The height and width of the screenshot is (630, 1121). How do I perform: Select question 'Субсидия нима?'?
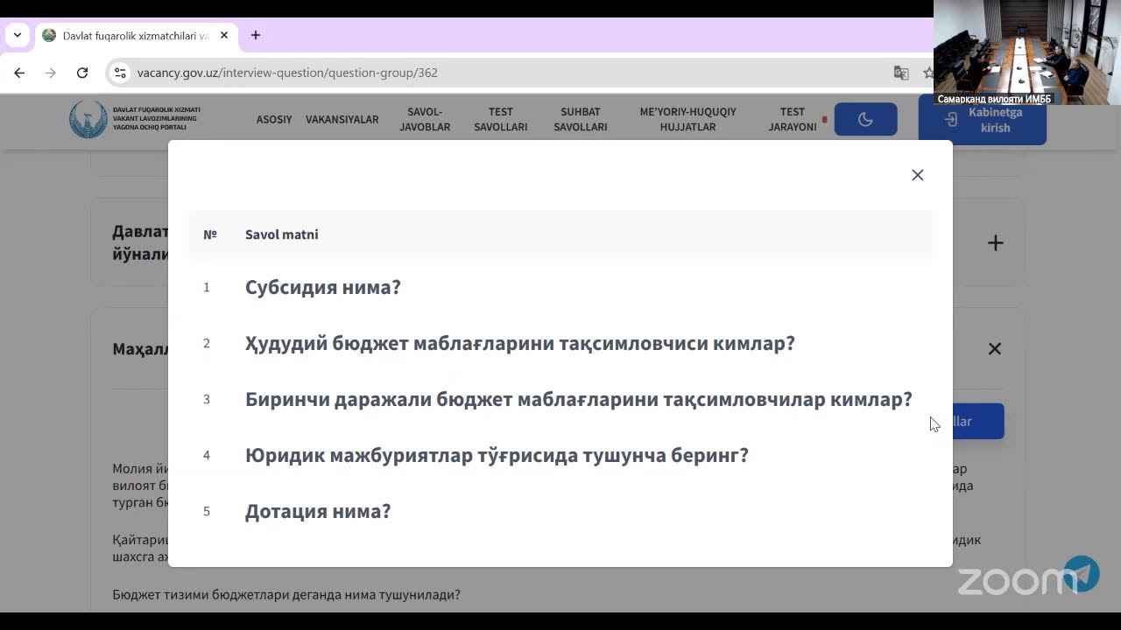pos(323,287)
